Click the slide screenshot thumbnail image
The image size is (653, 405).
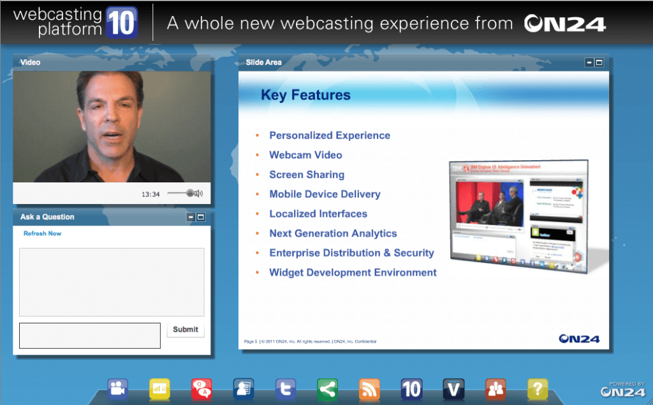(519, 216)
